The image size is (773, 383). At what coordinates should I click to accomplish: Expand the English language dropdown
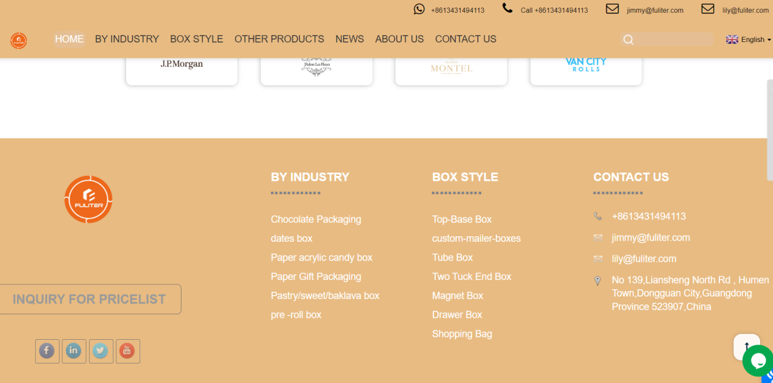(748, 40)
